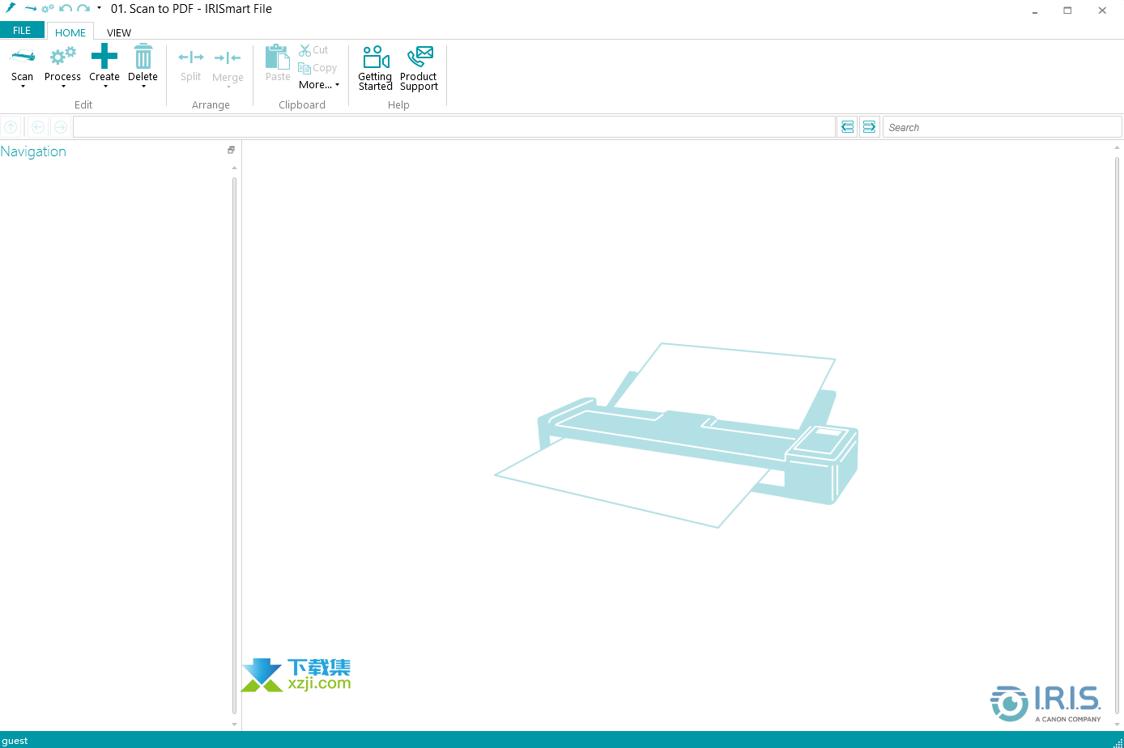Click the Redo arrow in title bar
The height and width of the screenshot is (748, 1124).
tap(83, 8)
